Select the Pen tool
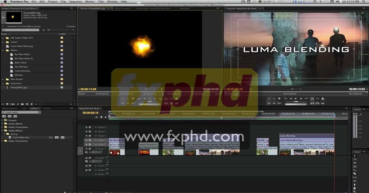This screenshot has height=193, width=369. tap(355, 184)
